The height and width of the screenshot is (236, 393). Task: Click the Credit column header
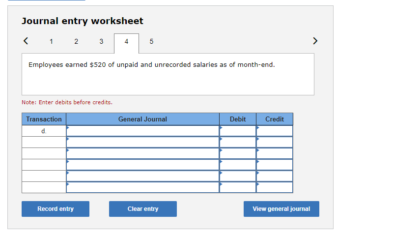[x=275, y=119]
